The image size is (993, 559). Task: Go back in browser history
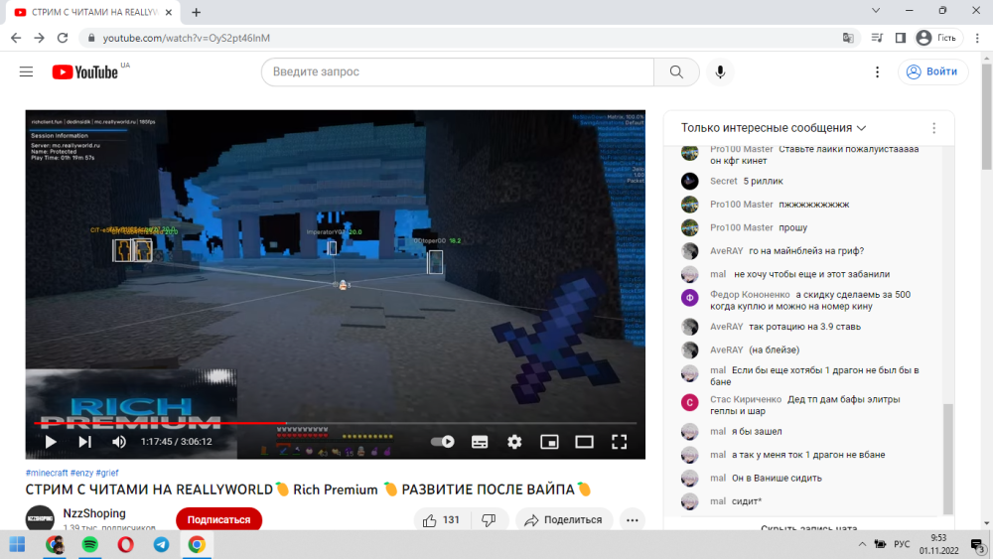16,38
